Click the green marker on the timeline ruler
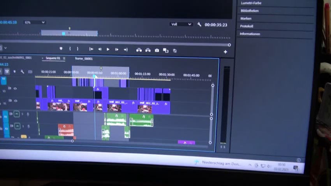Viewport: 331px width, 186px height. tap(101, 68)
